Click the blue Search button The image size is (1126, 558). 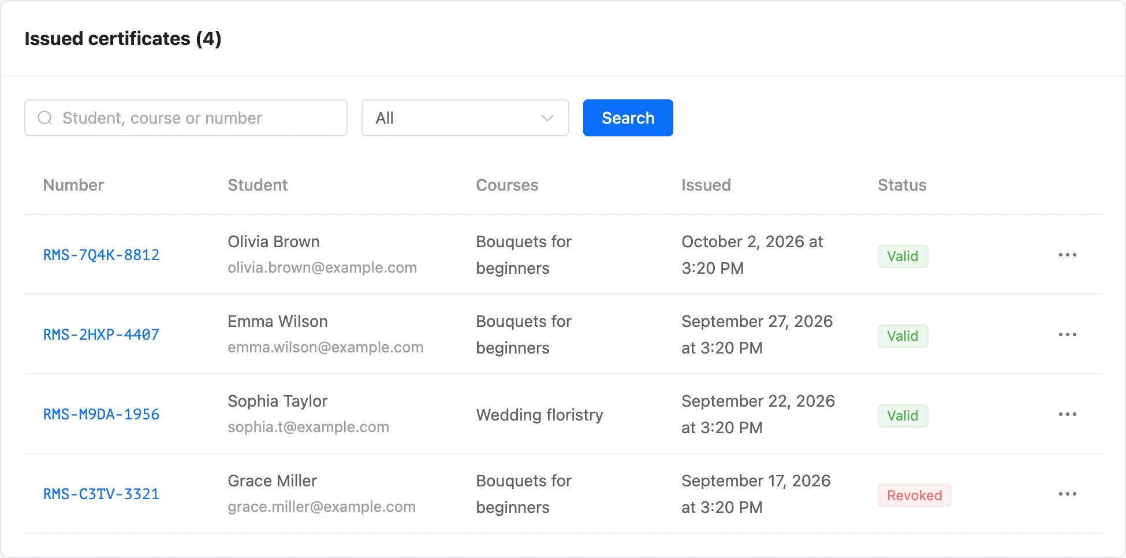point(628,118)
